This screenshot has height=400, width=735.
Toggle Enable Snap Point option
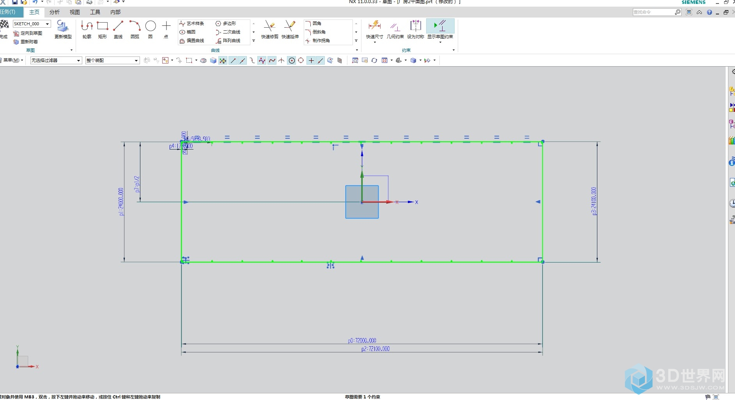click(223, 60)
